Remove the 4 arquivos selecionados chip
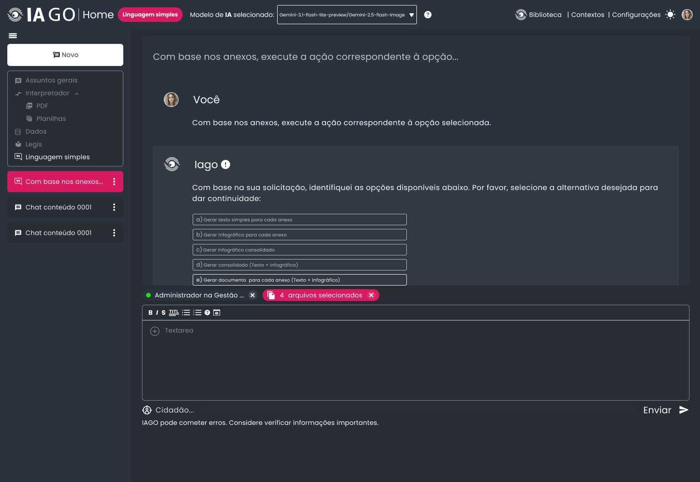700x482 pixels. 371,296
